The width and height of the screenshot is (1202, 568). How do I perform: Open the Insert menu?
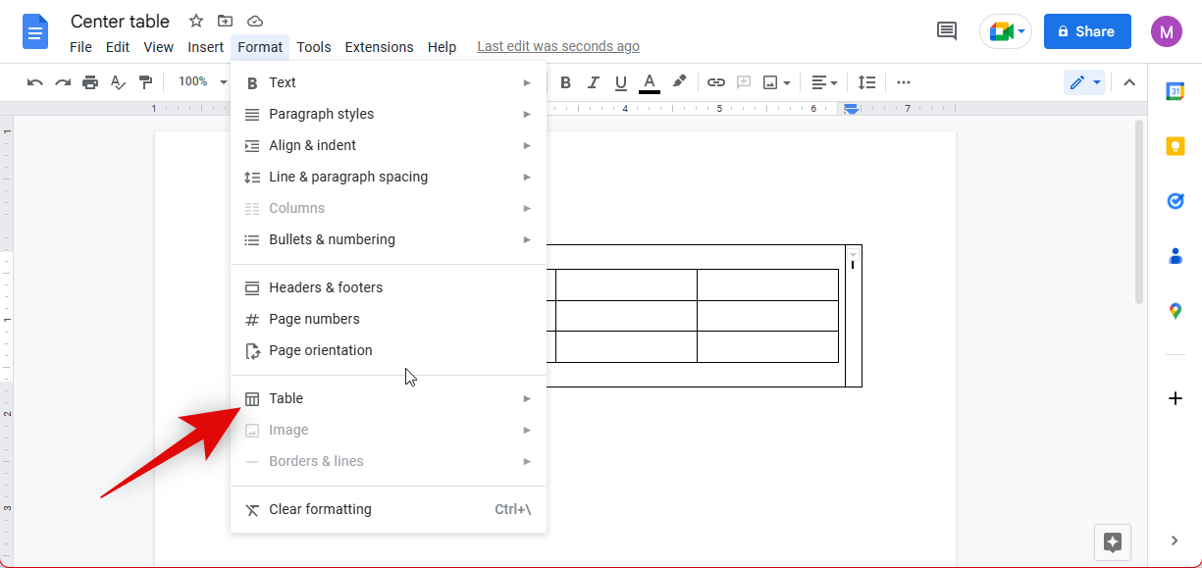[206, 47]
